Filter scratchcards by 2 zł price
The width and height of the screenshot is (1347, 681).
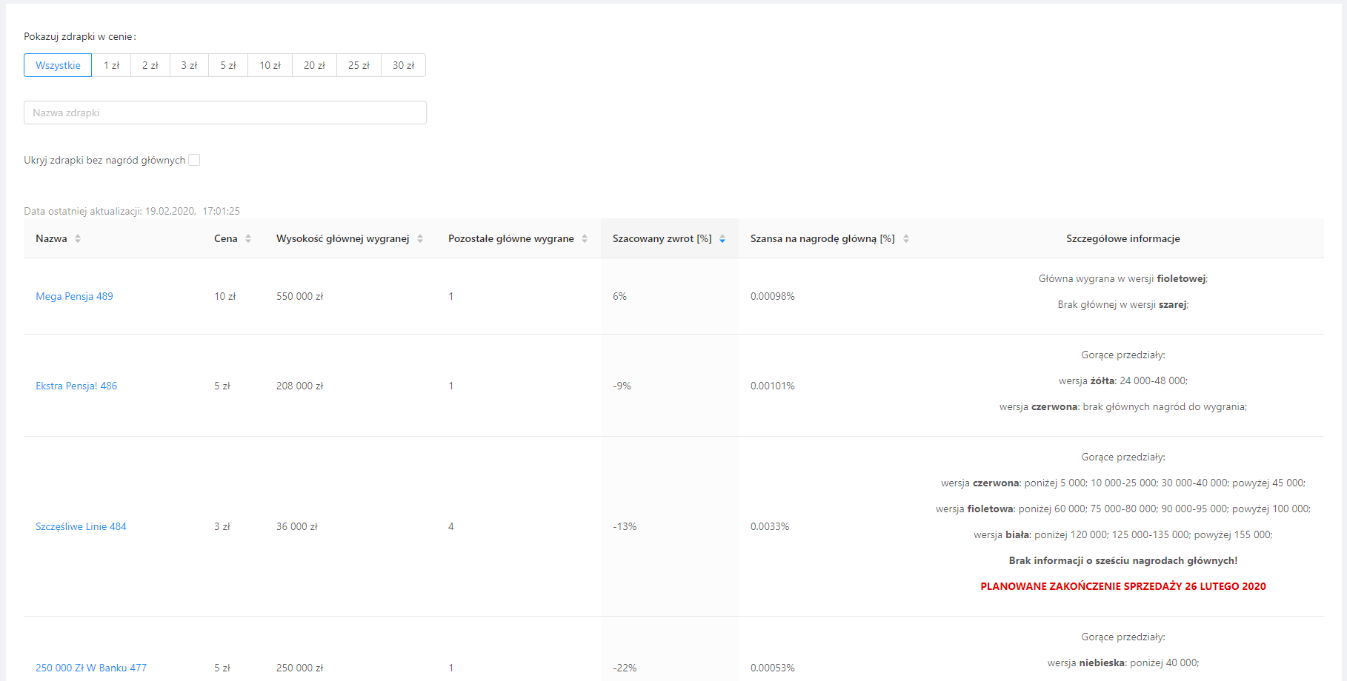tap(150, 65)
